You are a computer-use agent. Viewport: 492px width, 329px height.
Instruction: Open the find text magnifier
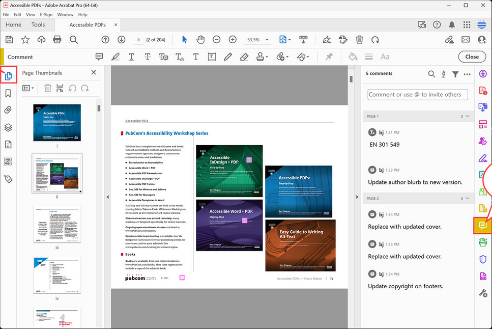(73, 40)
